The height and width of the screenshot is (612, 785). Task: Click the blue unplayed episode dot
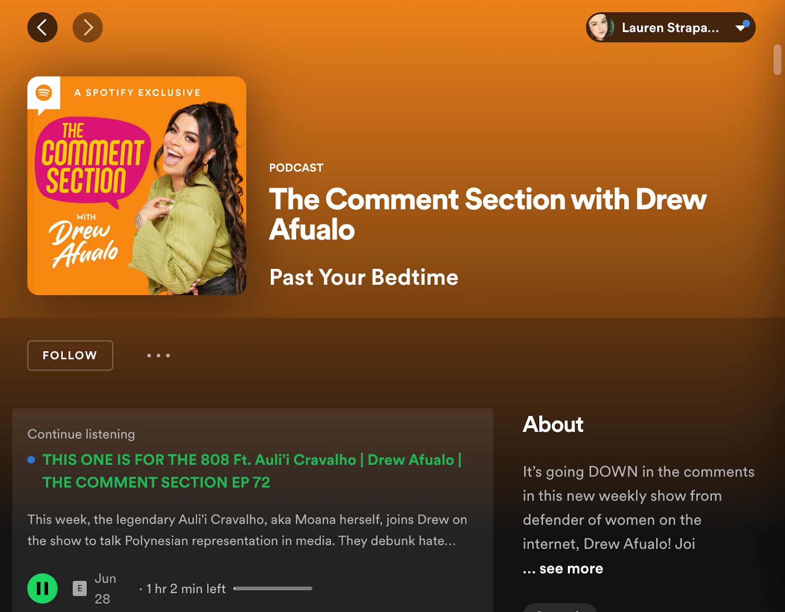[31, 460]
